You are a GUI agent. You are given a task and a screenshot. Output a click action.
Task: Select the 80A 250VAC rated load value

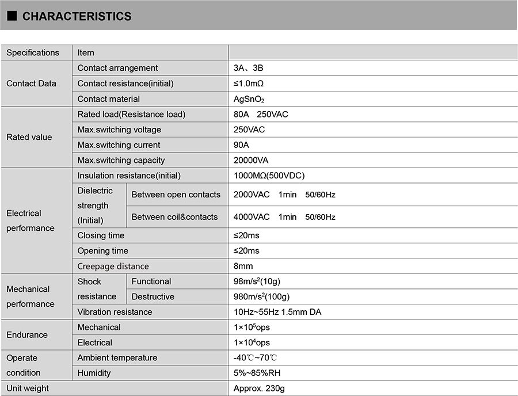(261, 114)
